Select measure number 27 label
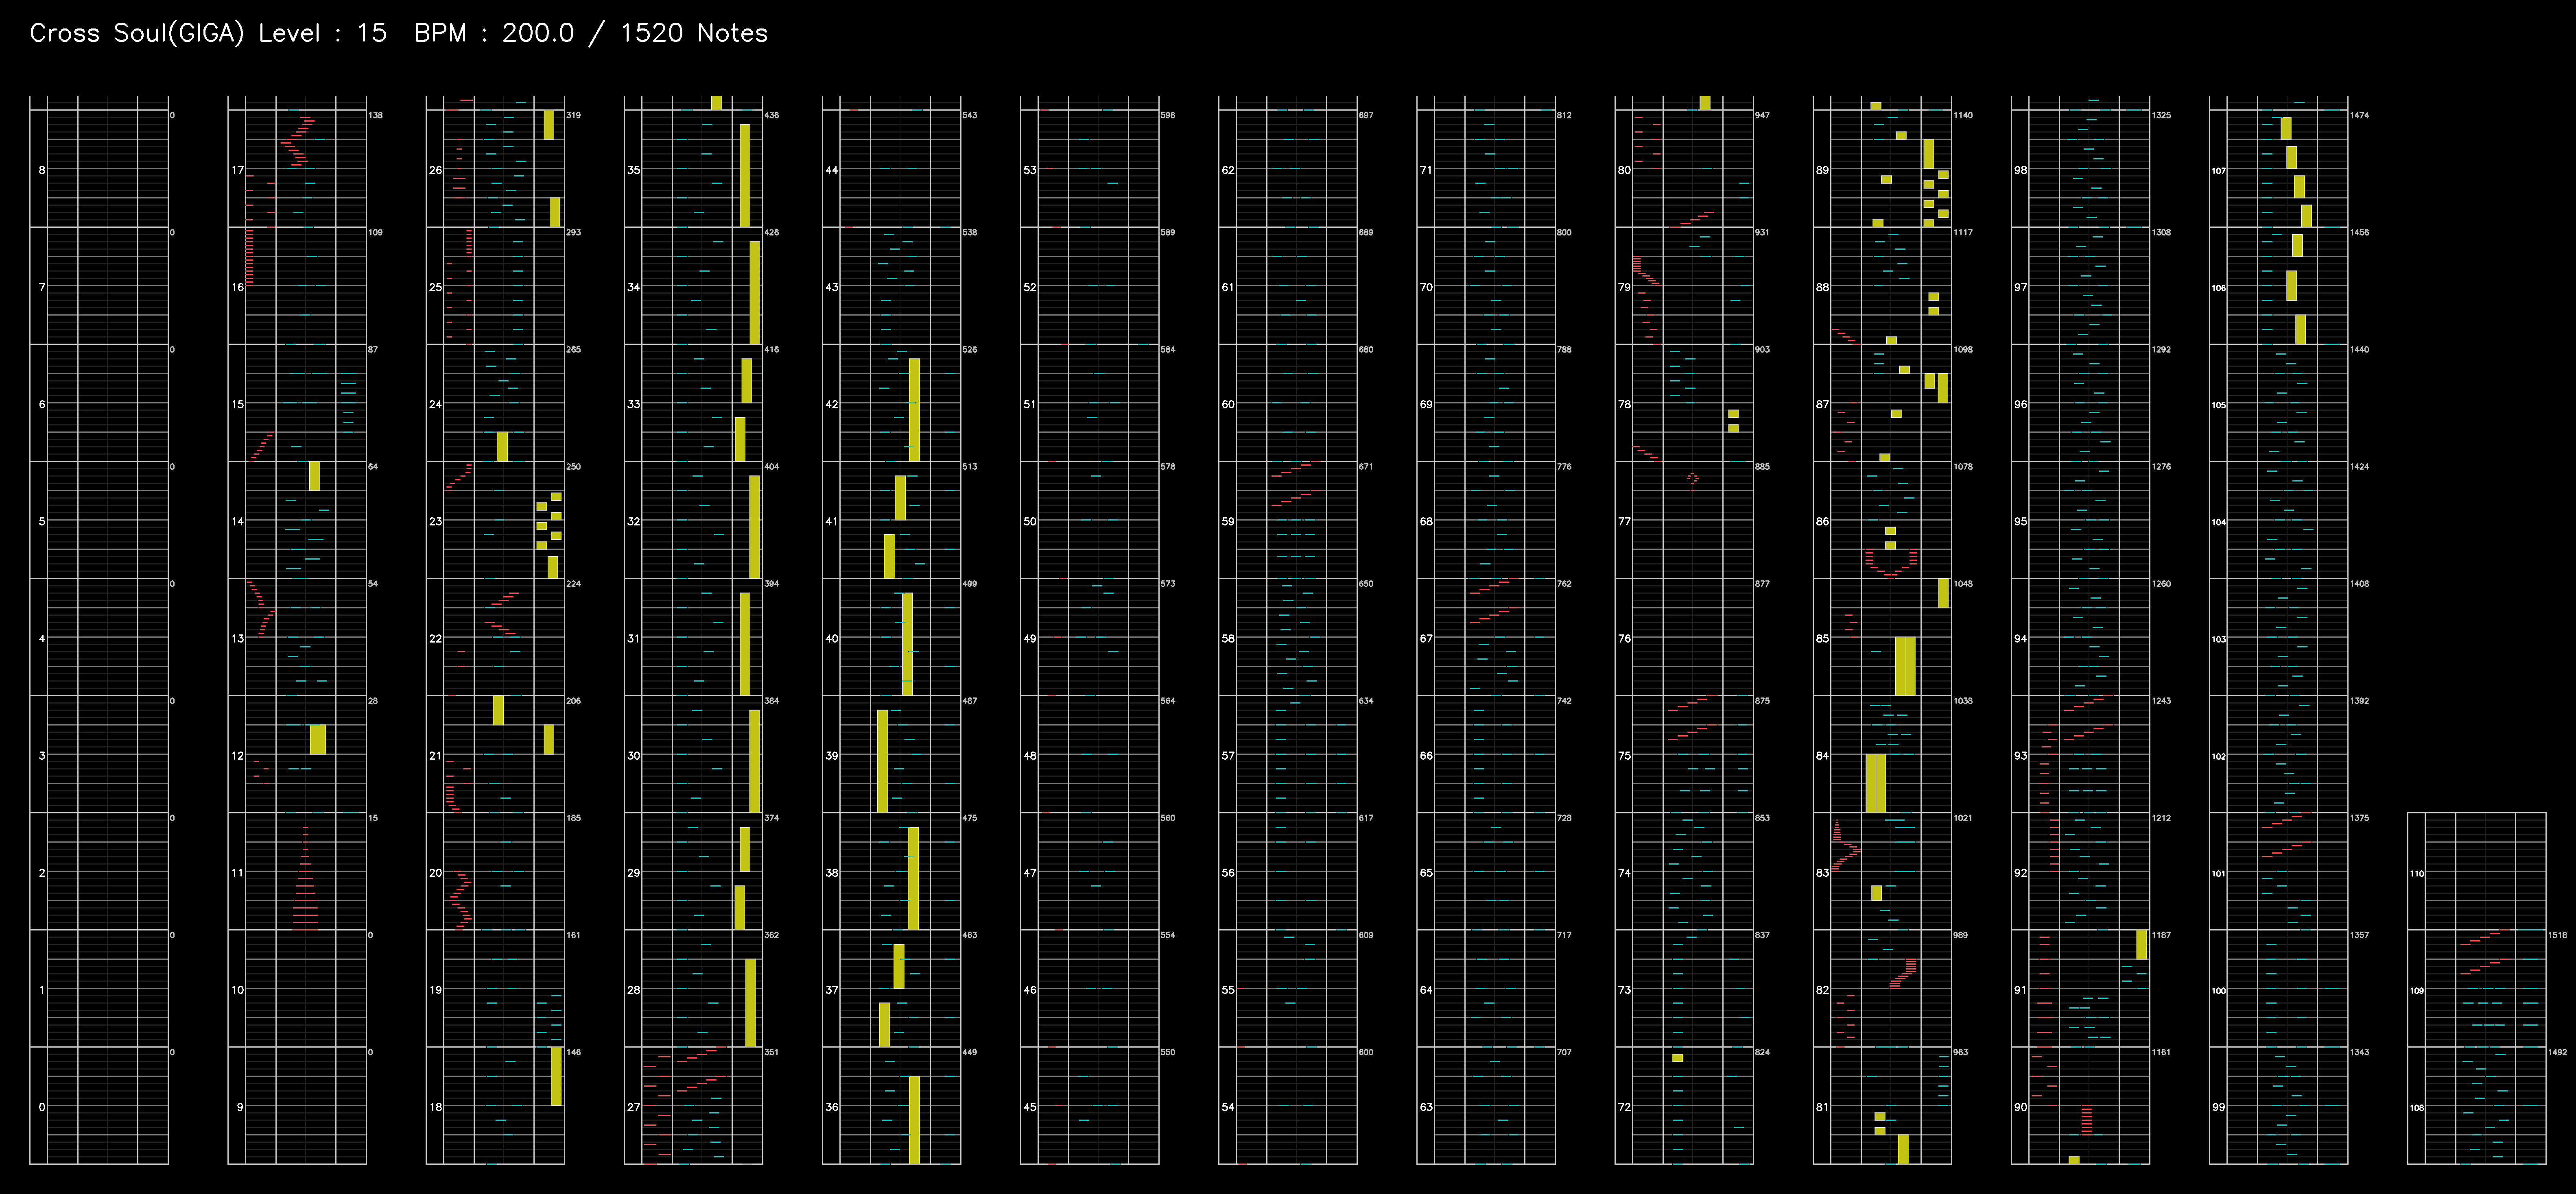 pyautogui.click(x=633, y=1107)
